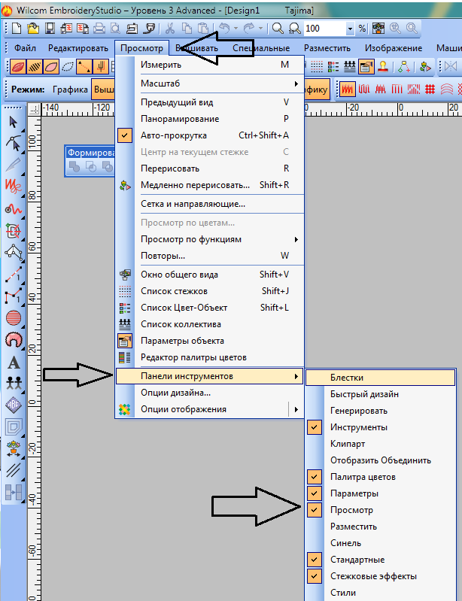Select the red striped circle tool

(x=14, y=318)
